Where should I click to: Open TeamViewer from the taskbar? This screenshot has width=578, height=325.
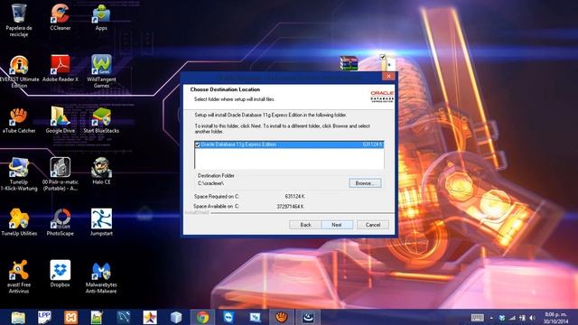coord(228,317)
